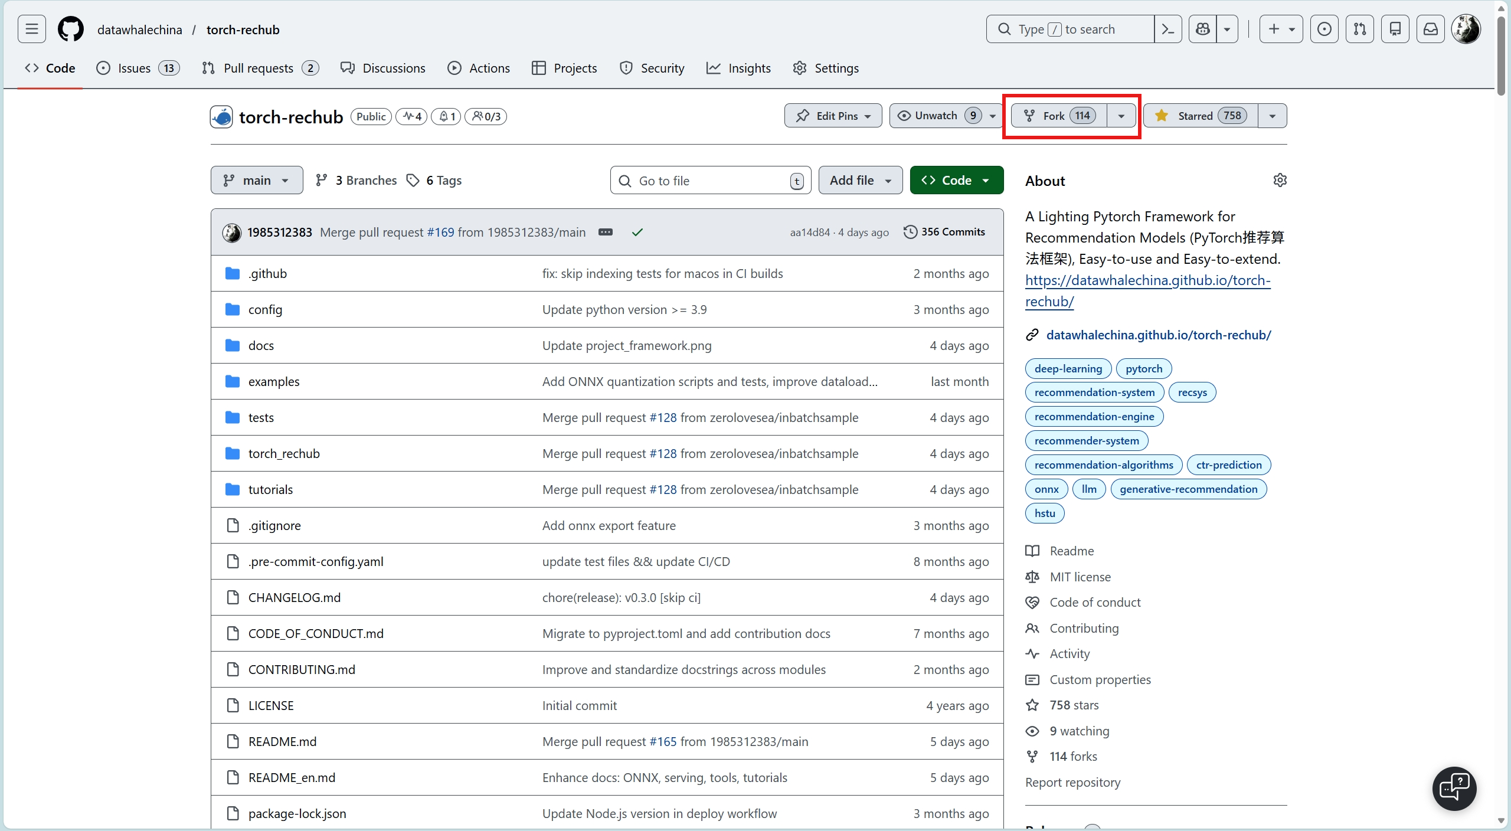Image resolution: width=1511 pixels, height=831 pixels.
Task: Expand the Add file dropdown
Action: pyautogui.click(x=860, y=180)
